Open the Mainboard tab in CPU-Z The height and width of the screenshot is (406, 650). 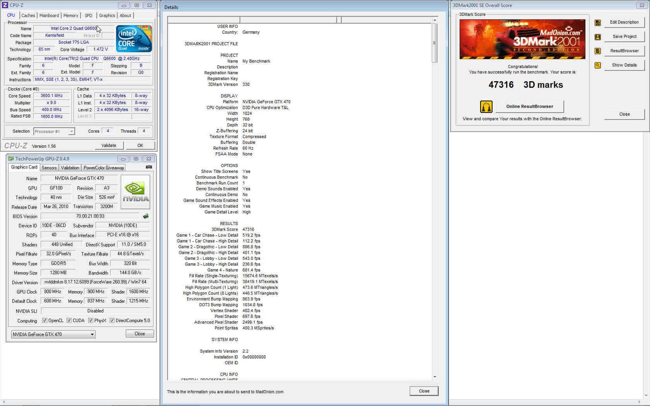point(49,15)
